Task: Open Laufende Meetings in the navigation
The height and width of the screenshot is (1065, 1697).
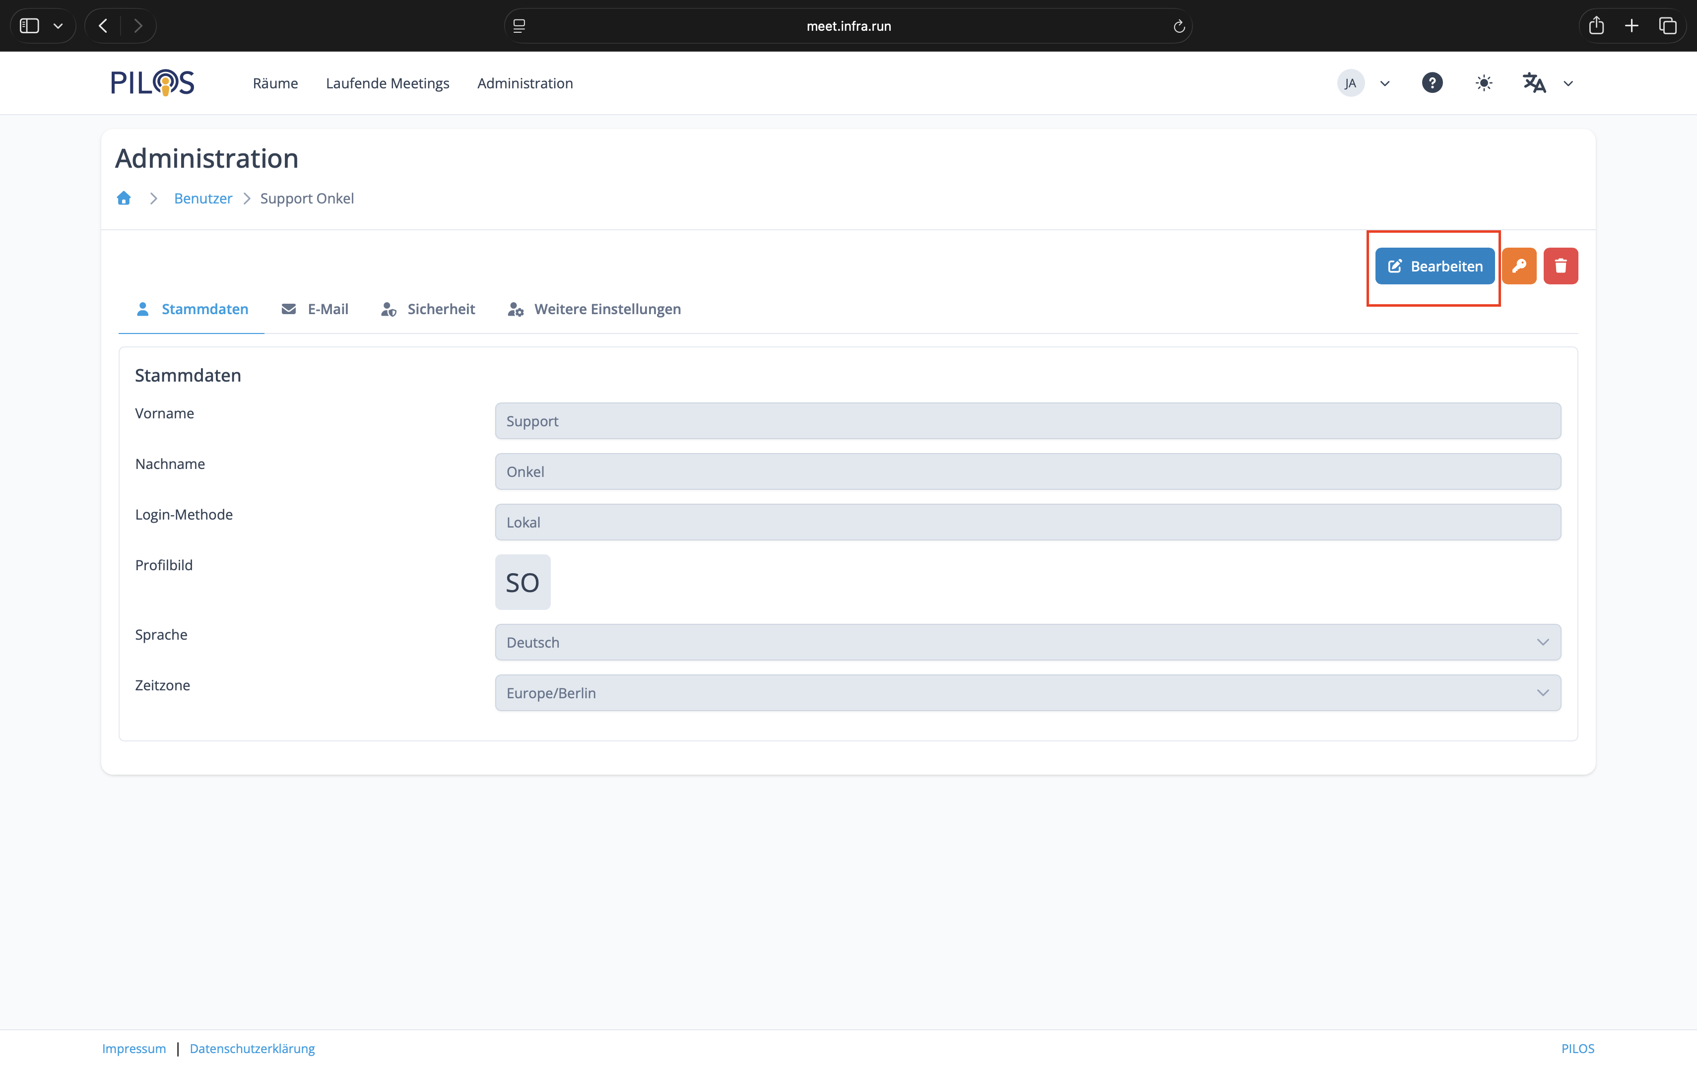Action: tap(387, 83)
